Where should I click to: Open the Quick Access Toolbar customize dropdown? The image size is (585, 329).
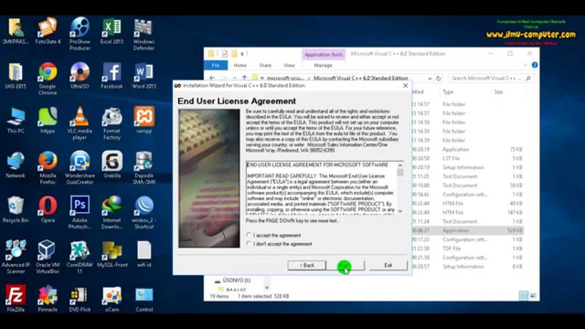click(242, 54)
